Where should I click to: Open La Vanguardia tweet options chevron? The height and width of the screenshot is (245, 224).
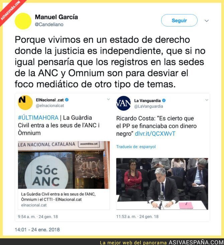pos(207,100)
